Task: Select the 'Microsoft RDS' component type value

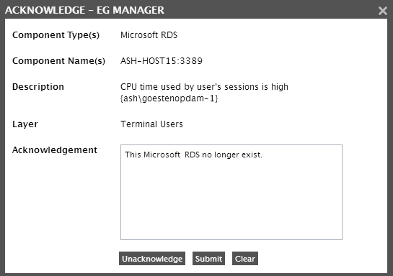Action: tap(149, 35)
